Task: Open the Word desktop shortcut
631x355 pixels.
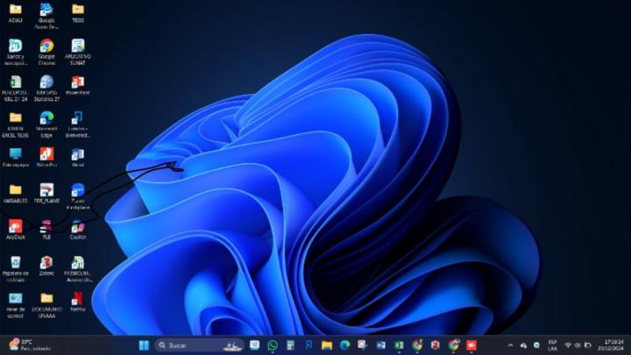Action: tap(78, 158)
